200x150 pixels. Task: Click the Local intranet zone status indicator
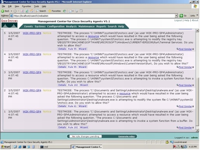[x=179, y=142]
